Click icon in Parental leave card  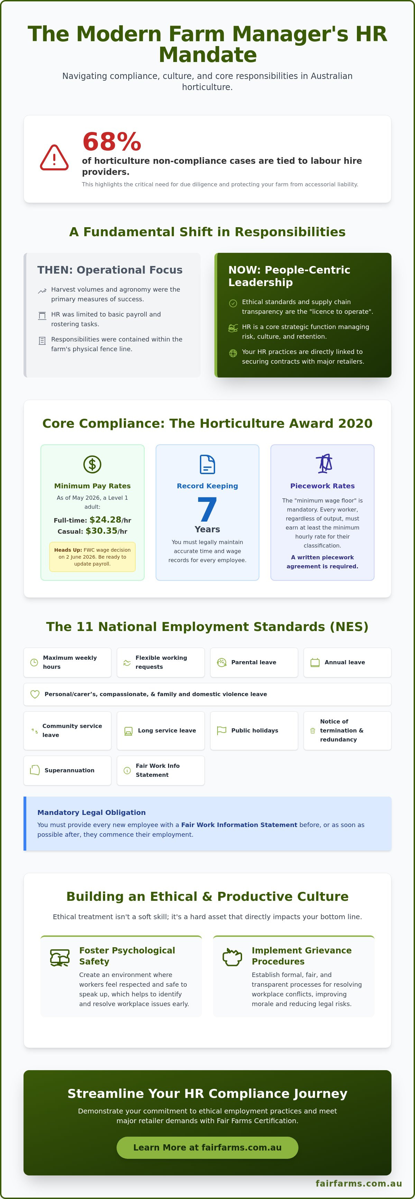(x=222, y=662)
